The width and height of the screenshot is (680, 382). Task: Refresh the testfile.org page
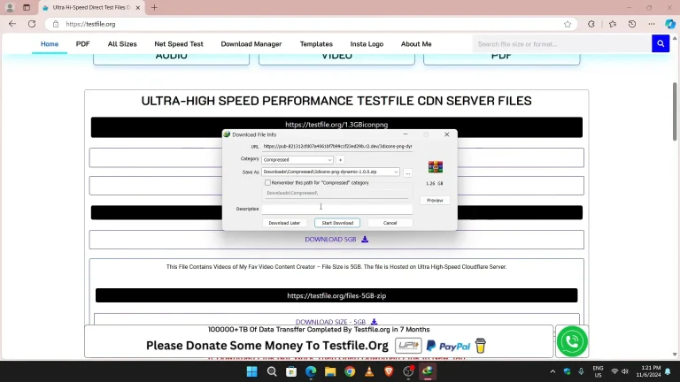point(32,24)
